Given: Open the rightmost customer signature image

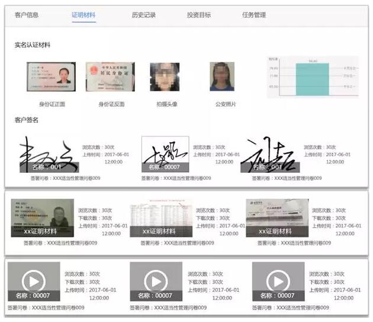Looking at the screenshot, I should [x=271, y=155].
